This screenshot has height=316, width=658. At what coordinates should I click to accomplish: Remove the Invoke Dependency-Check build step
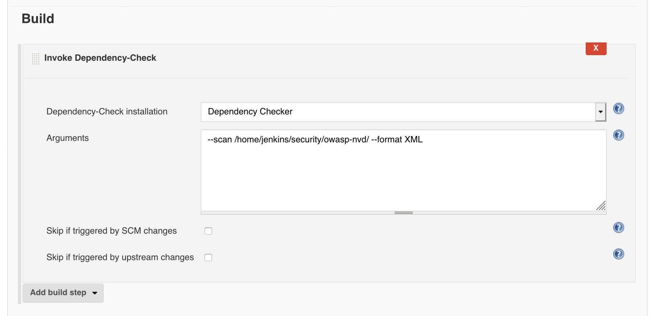[x=596, y=48]
